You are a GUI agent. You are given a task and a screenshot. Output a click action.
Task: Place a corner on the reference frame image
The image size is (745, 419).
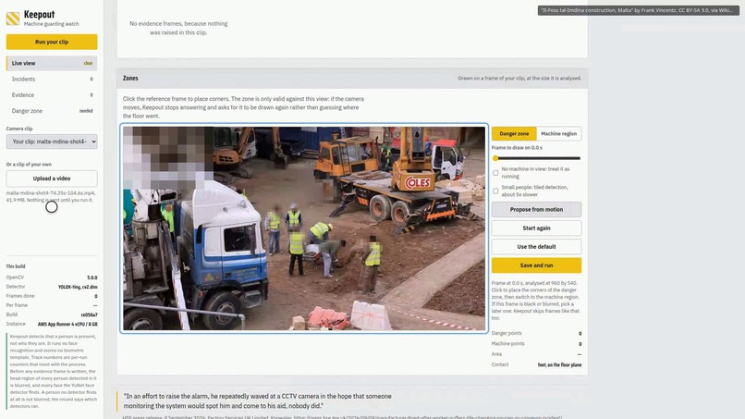pos(304,228)
